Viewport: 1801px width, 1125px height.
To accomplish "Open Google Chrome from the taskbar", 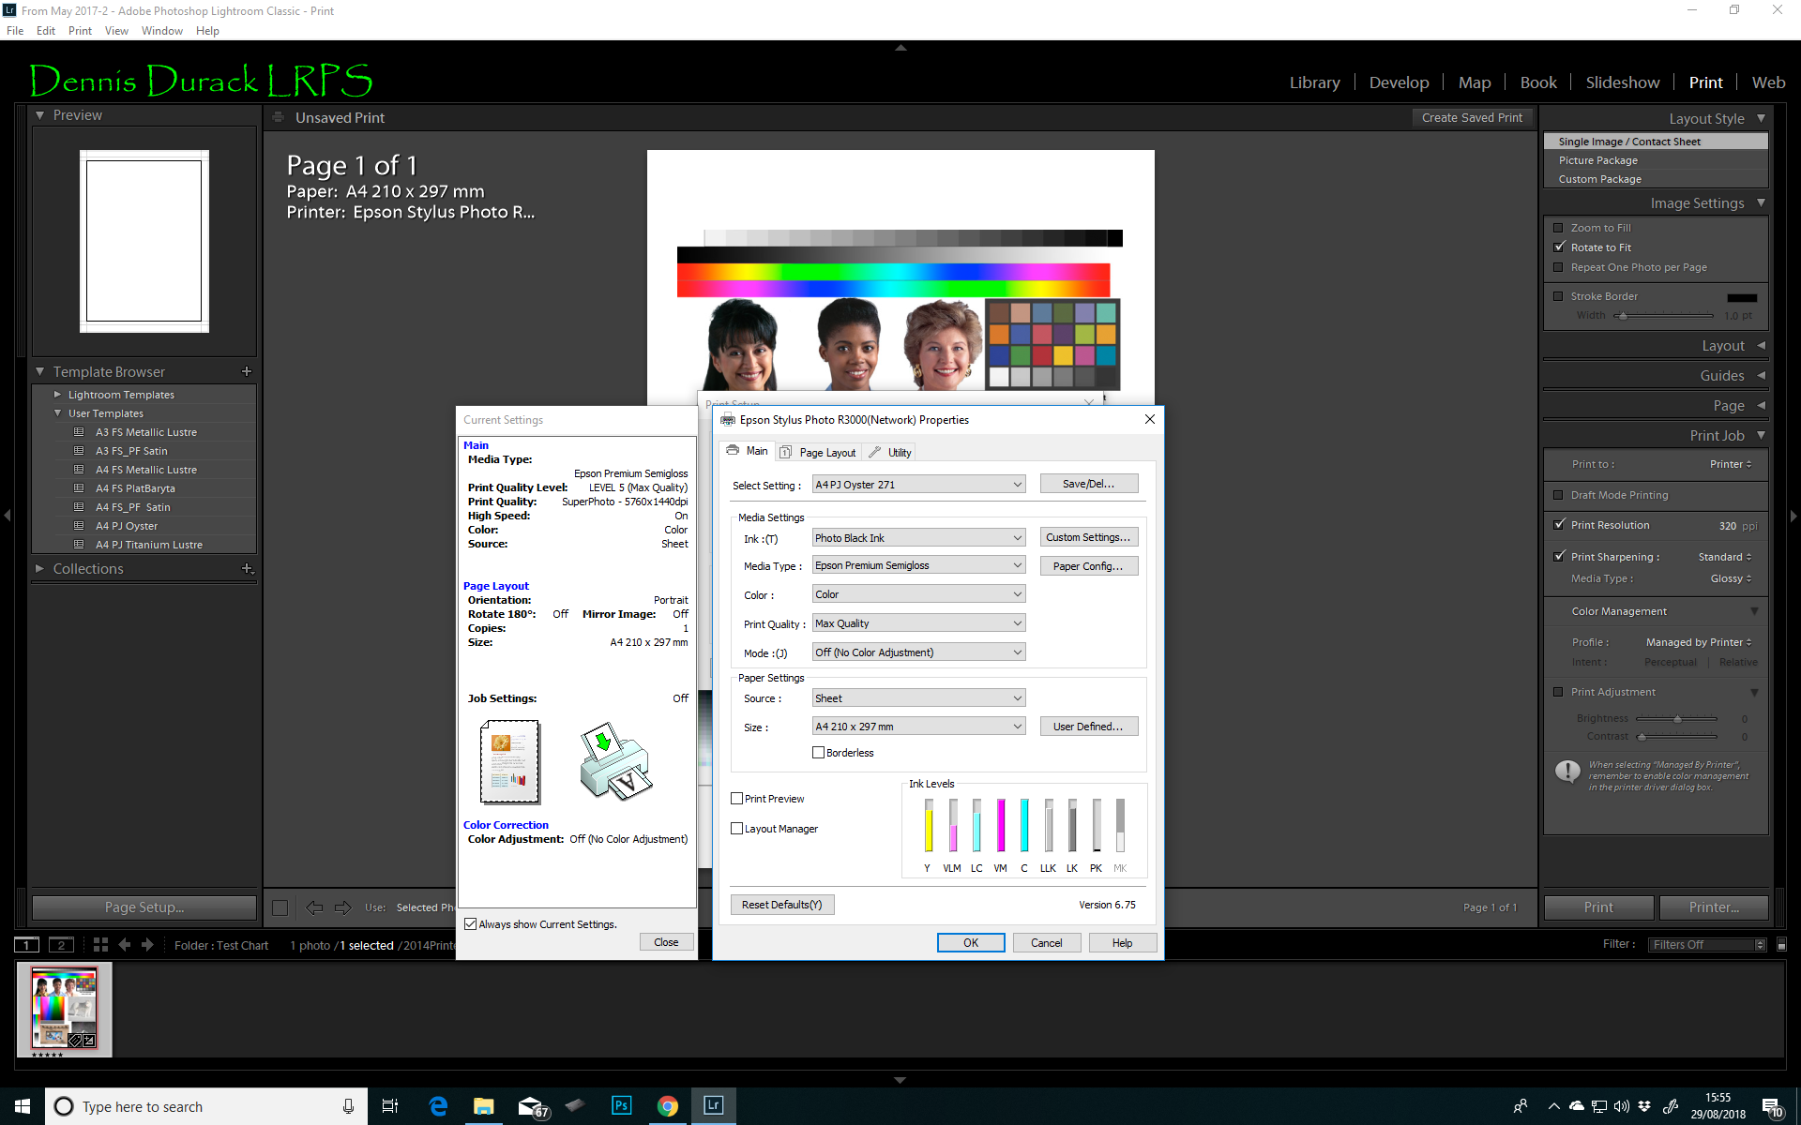I will (667, 1106).
